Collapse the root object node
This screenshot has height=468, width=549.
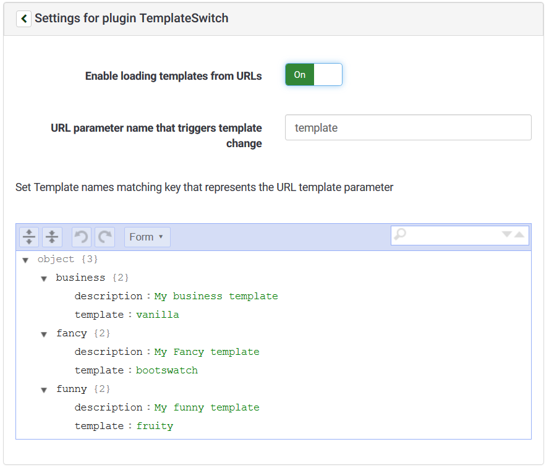25,260
